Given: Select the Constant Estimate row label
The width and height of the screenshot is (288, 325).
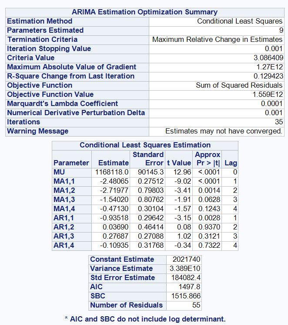Looking at the screenshot, I should (x=122, y=260).
